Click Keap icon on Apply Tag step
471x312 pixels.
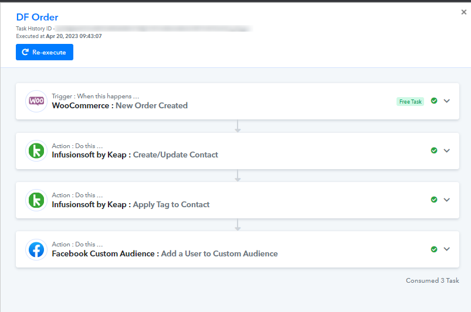(x=36, y=200)
